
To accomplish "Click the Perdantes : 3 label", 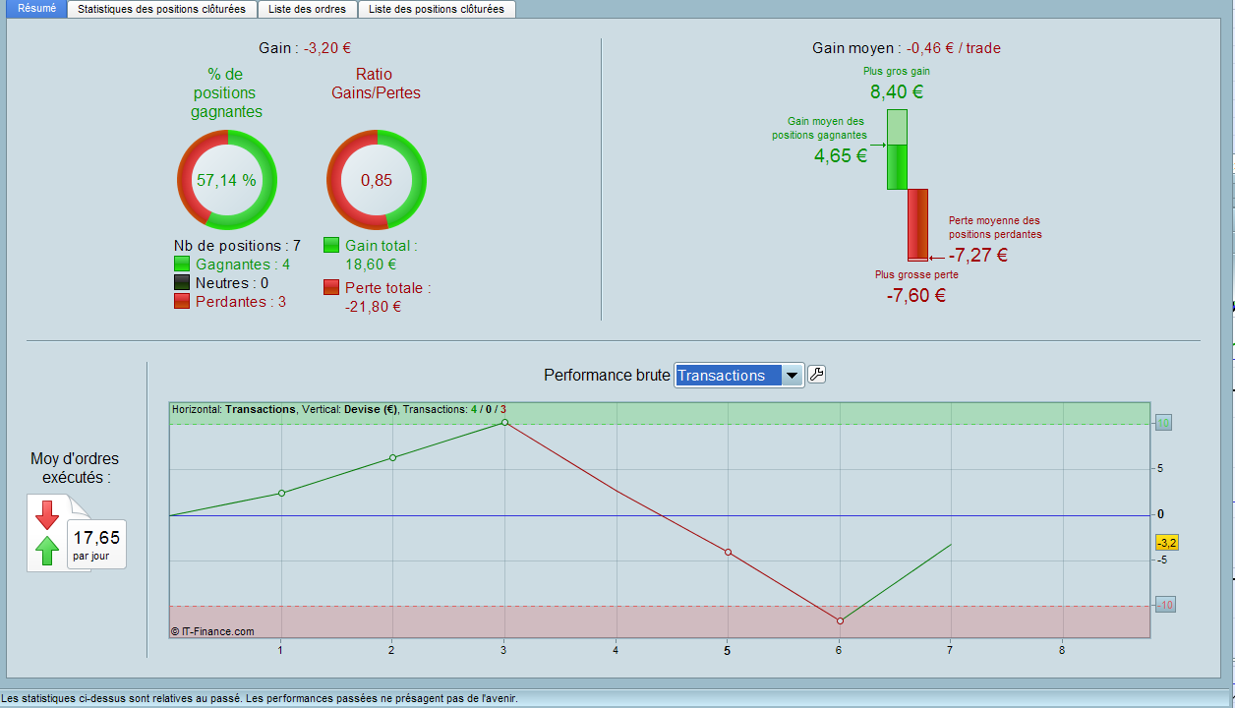I will click(x=241, y=302).
